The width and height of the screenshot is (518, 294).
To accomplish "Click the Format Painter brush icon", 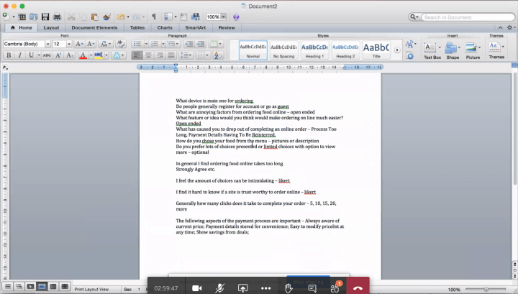I will (x=106, y=17).
